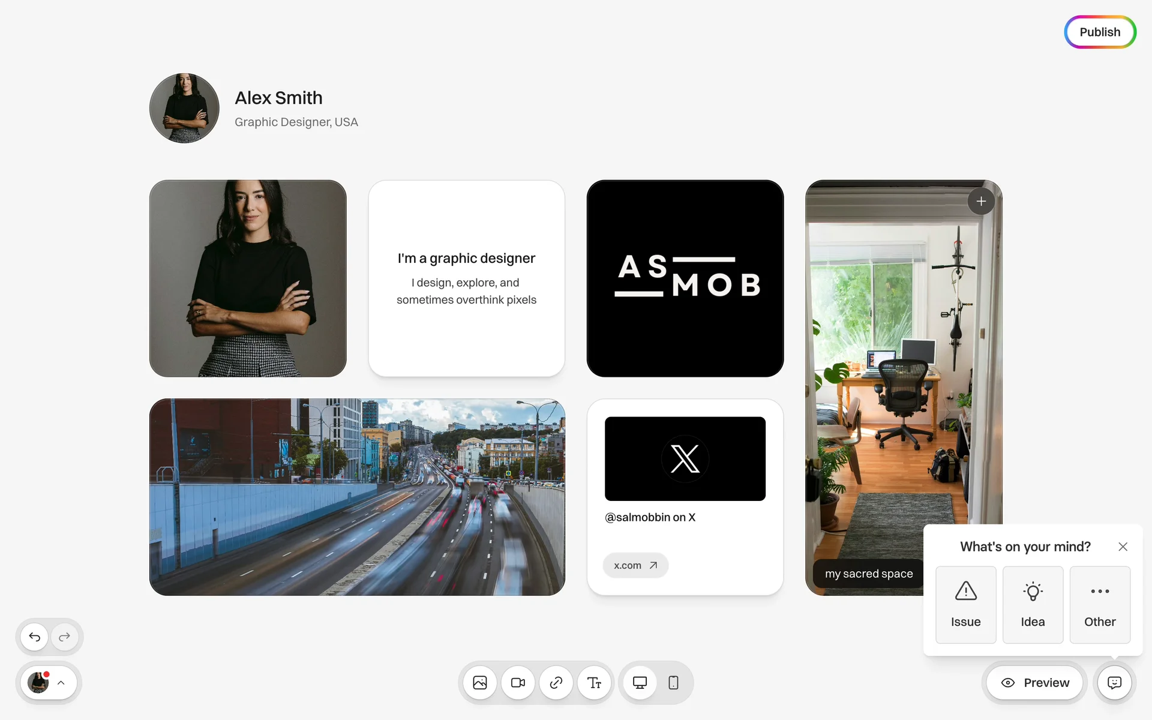Click the Alex Smith name field
Viewport: 1152px width, 720px height.
click(278, 98)
